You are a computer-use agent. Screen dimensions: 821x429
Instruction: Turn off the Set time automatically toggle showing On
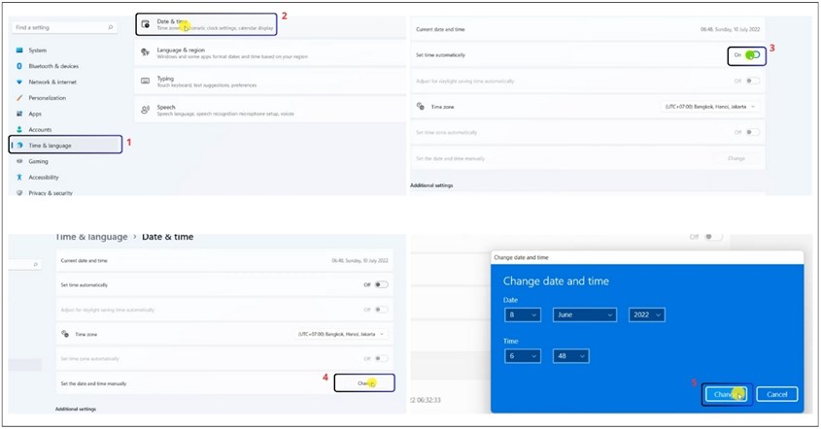pos(753,55)
